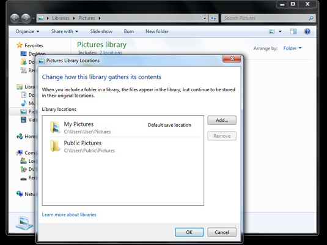
Task: Toggle the preview pane icon
Action: [293, 32]
